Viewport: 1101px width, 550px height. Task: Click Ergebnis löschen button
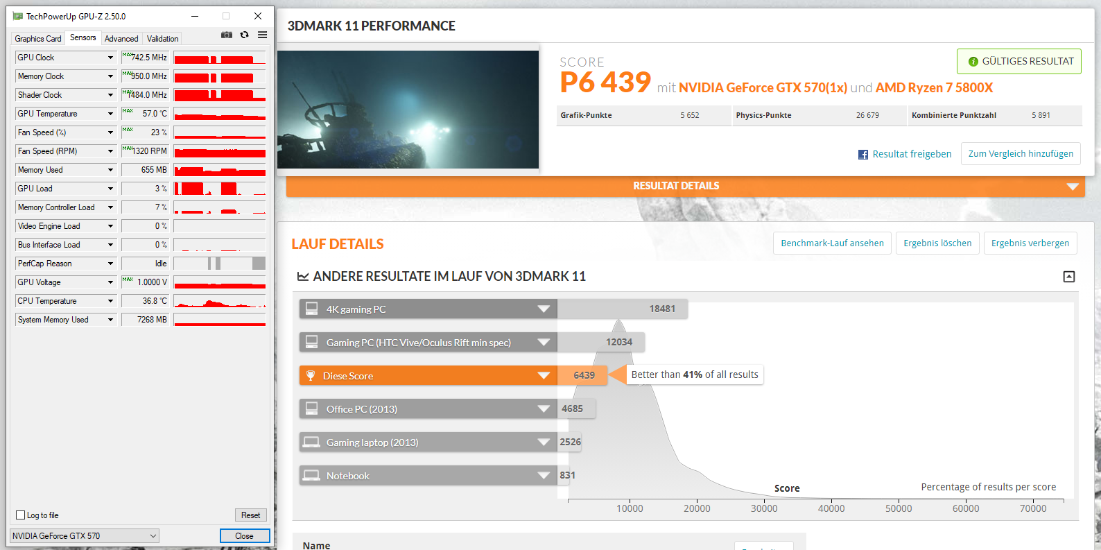(x=937, y=243)
